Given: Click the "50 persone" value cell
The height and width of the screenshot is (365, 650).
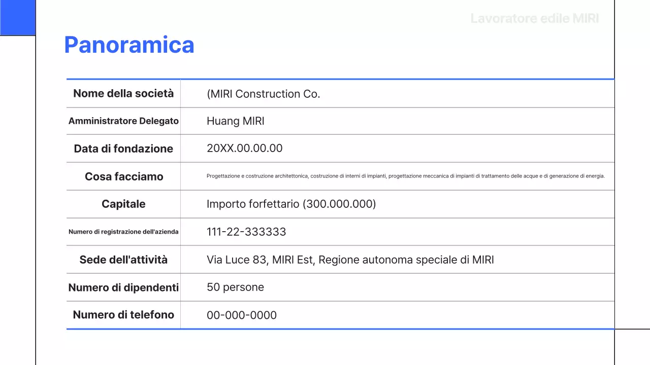Looking at the screenshot, I should [x=235, y=287].
